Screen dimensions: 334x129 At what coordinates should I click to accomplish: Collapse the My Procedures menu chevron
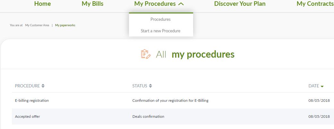(181, 4)
